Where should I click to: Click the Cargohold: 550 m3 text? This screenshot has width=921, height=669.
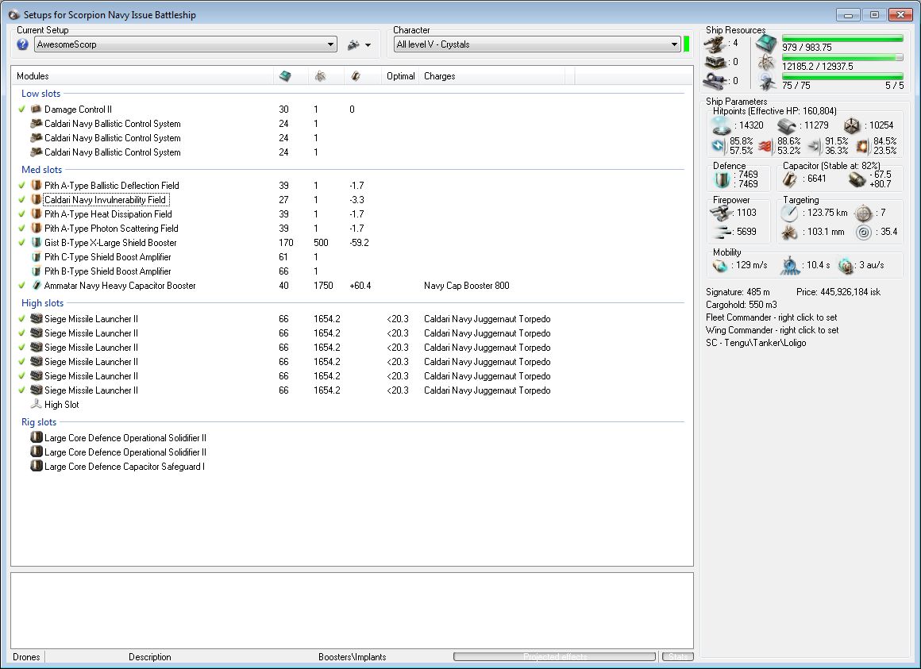742,305
